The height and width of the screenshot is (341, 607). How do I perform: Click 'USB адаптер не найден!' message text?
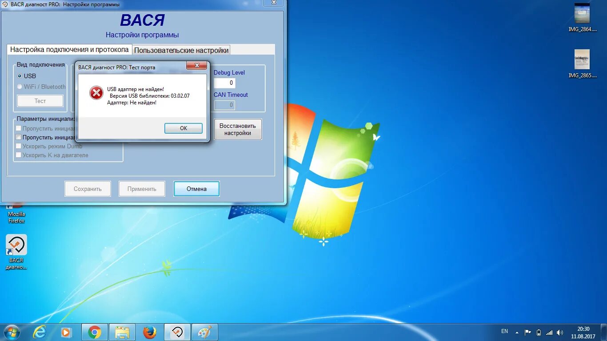point(136,89)
